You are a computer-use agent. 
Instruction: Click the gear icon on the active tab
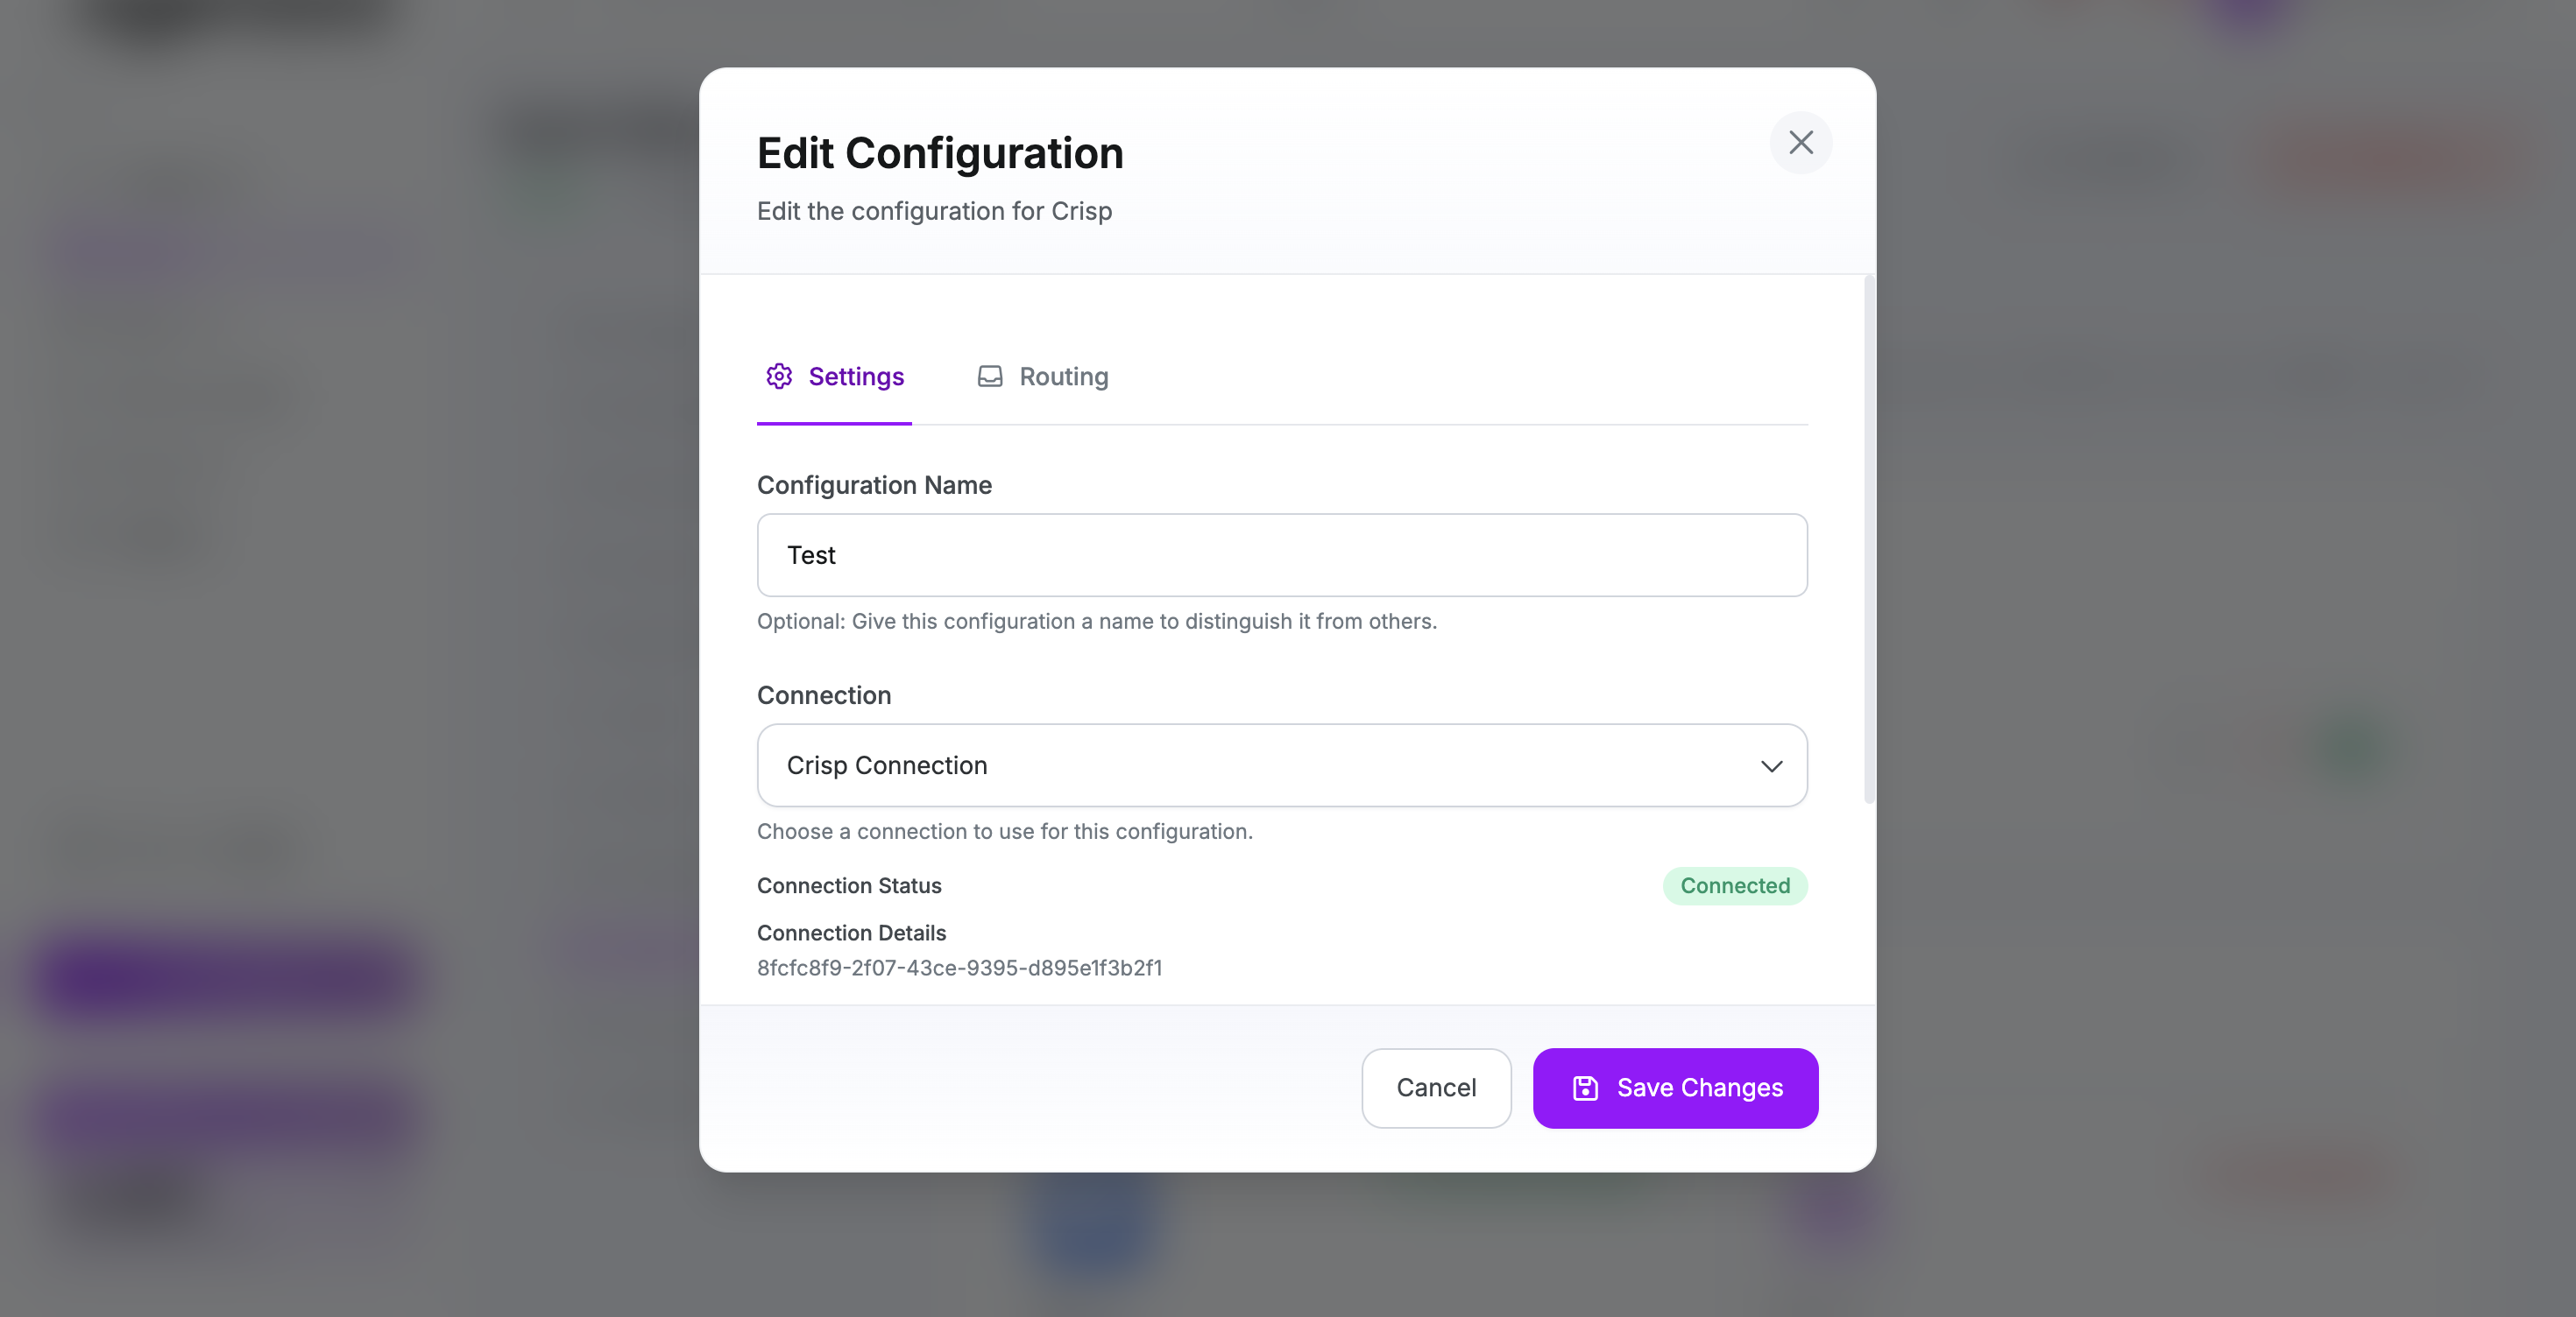780,377
